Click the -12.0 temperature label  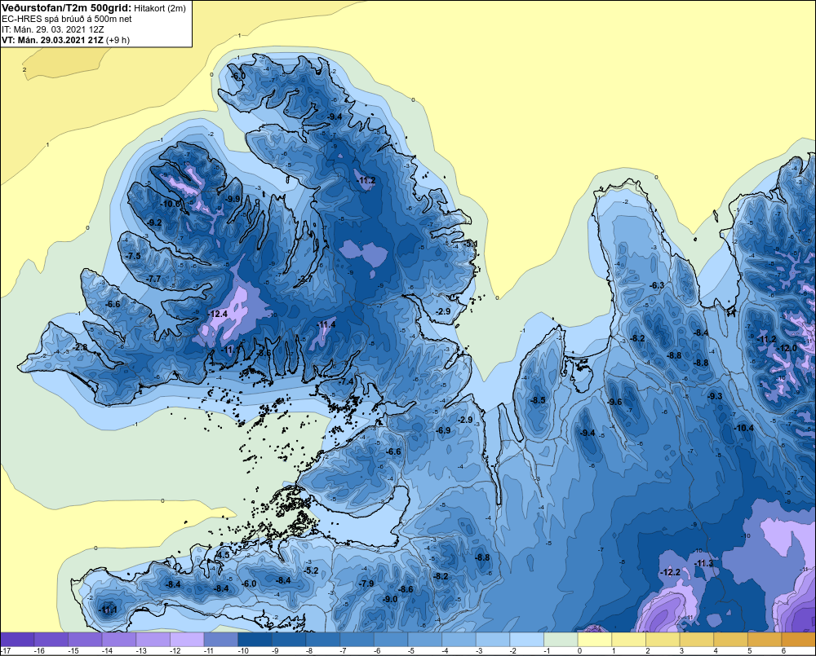pos(787,348)
